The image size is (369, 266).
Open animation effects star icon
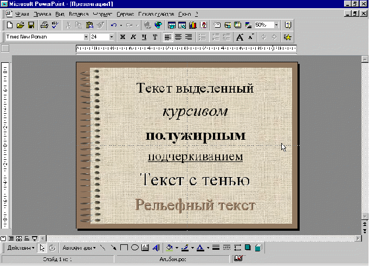point(287,37)
